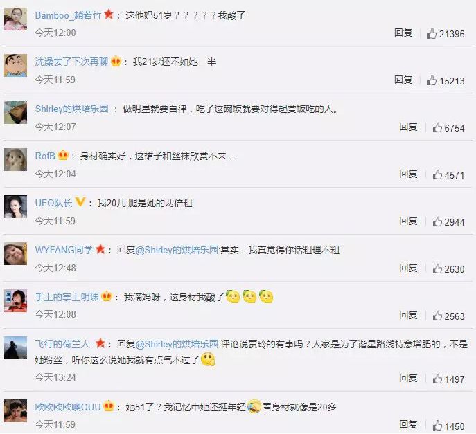476x434 pixels.
Task: Click 回复 on 洗澡去了下次再聊's comment
Action: click(x=403, y=80)
